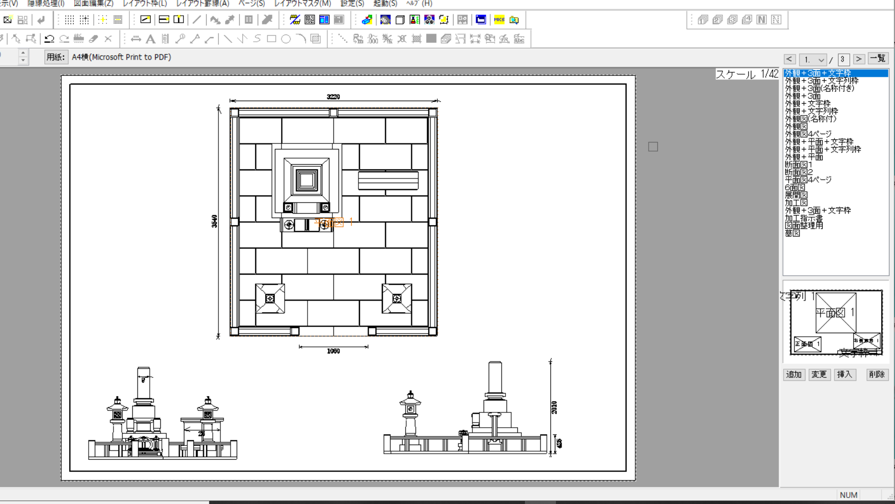Click the undo arrow icon in toolbar

coord(49,39)
